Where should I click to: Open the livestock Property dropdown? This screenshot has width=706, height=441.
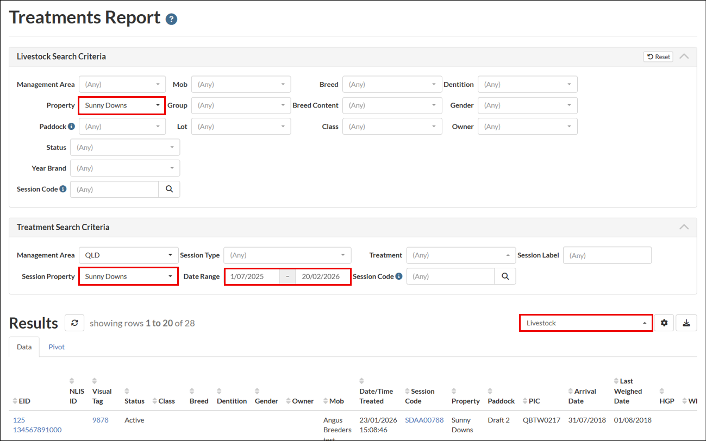[x=122, y=105]
